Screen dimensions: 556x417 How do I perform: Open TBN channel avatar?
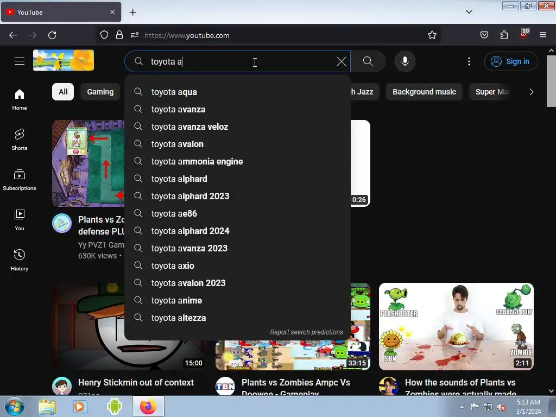pyautogui.click(x=225, y=386)
